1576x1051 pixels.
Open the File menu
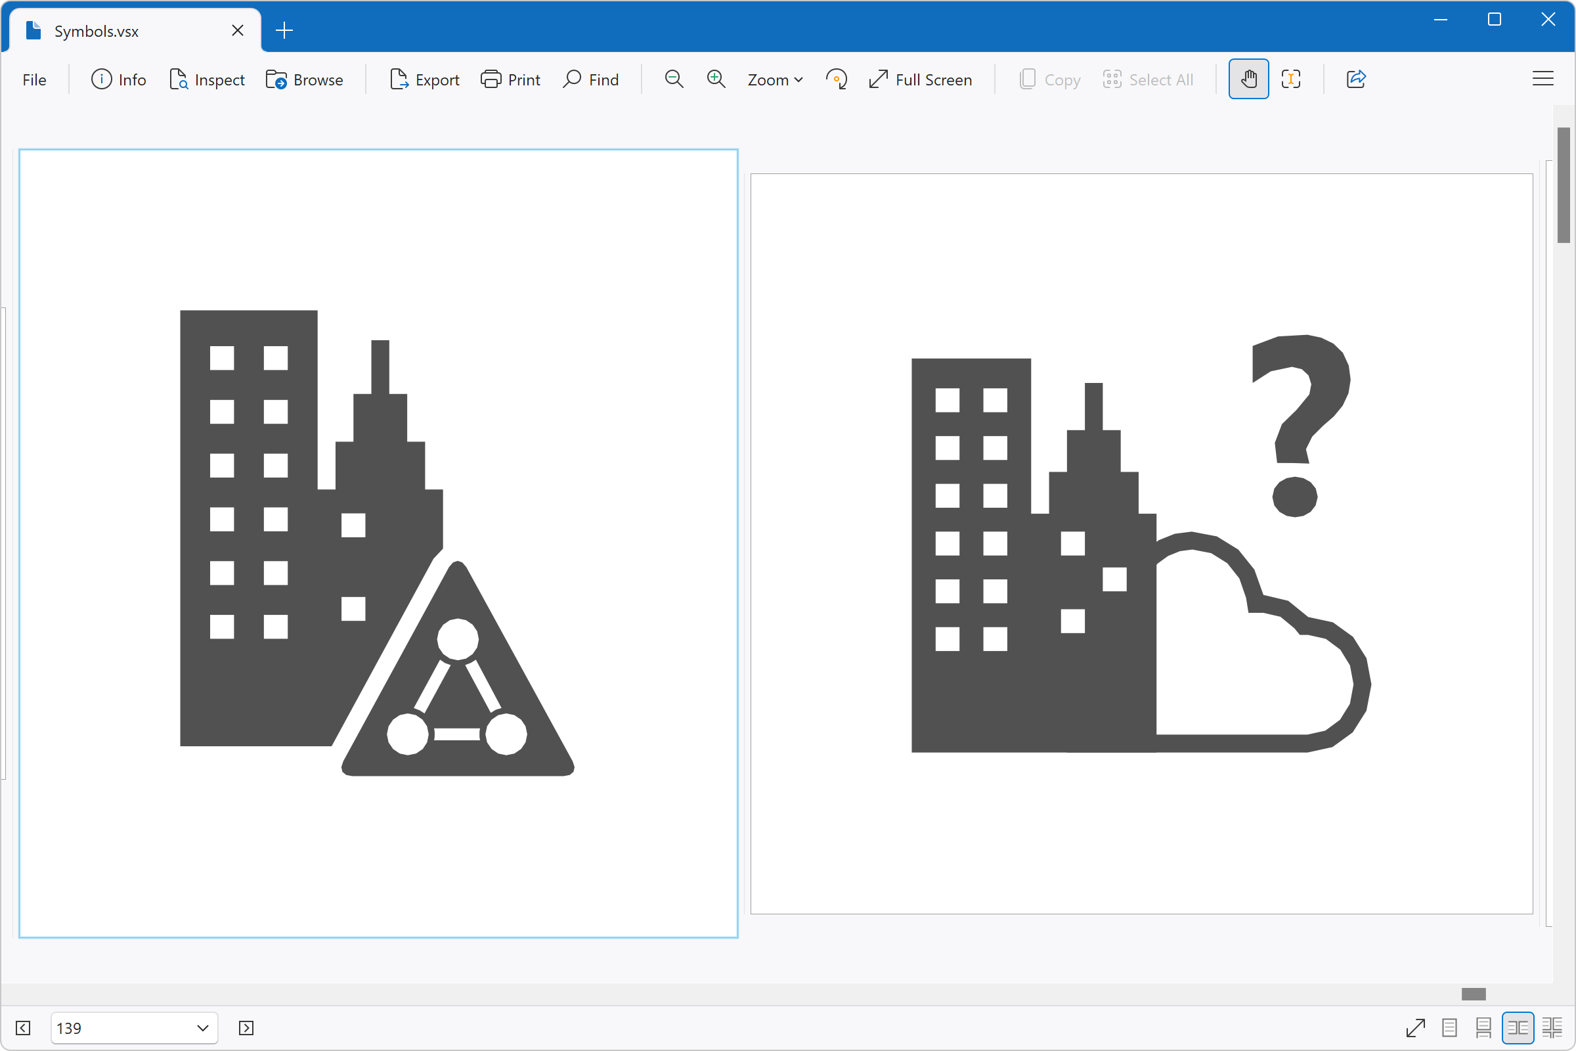pos(34,78)
